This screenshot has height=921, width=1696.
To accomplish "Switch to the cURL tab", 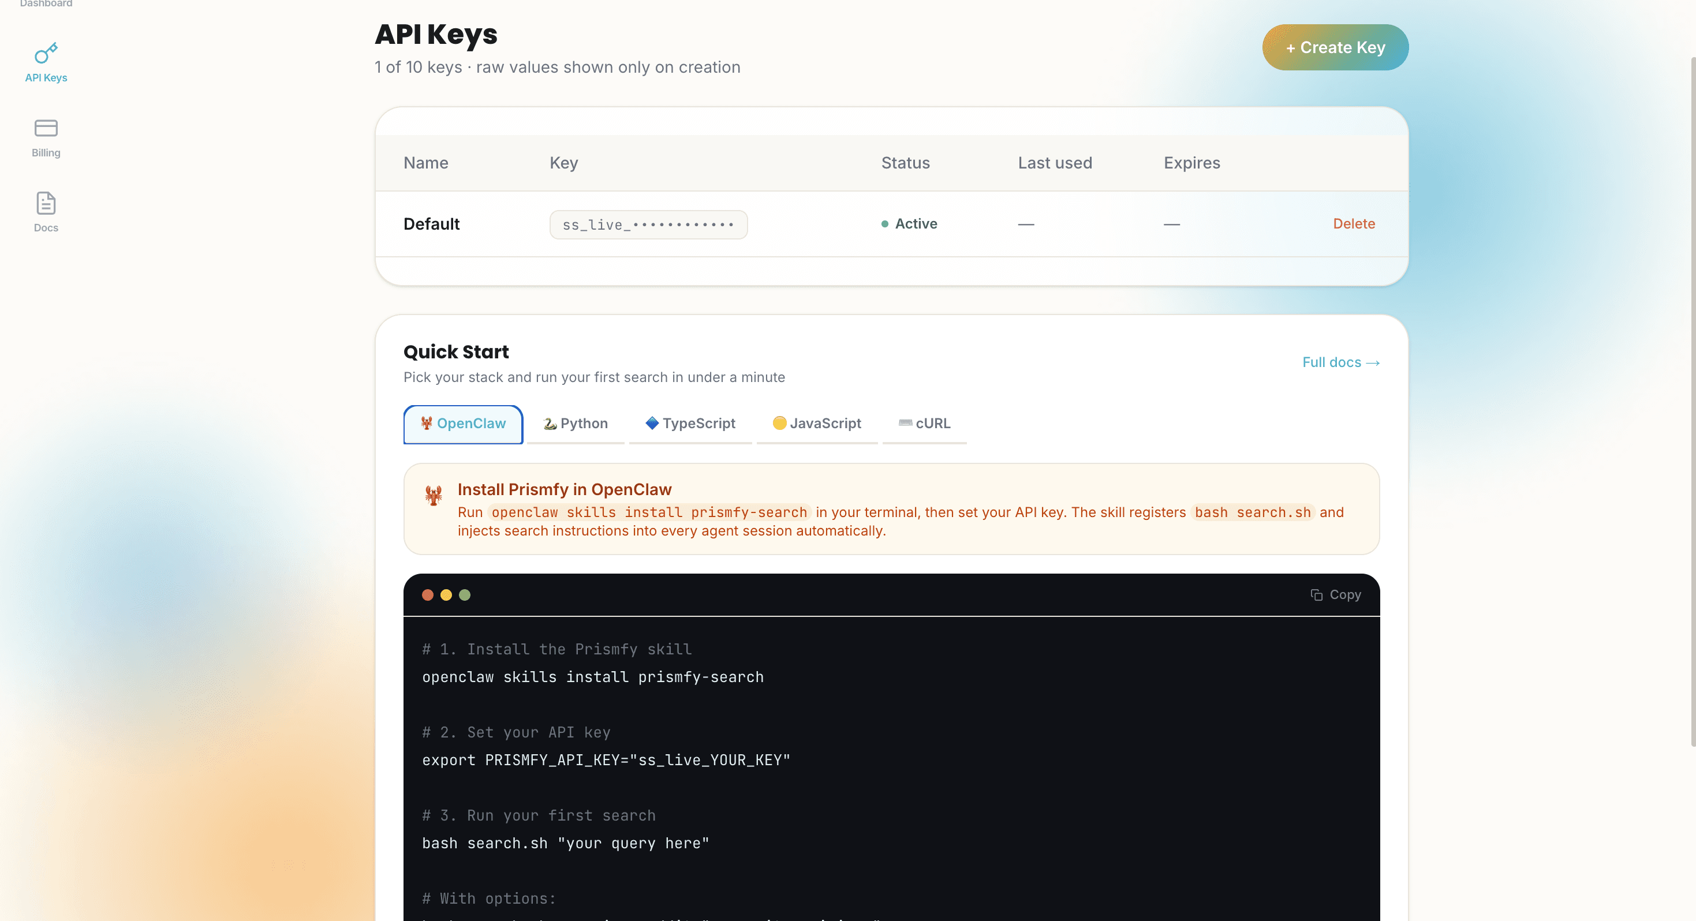I will click(924, 424).
